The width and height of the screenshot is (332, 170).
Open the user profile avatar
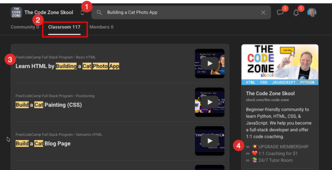coord(312,12)
